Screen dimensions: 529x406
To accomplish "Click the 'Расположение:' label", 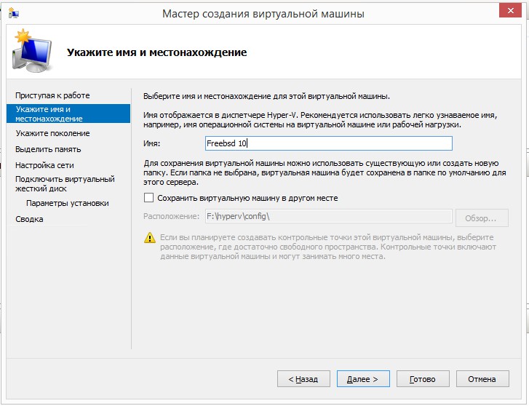I will [172, 216].
